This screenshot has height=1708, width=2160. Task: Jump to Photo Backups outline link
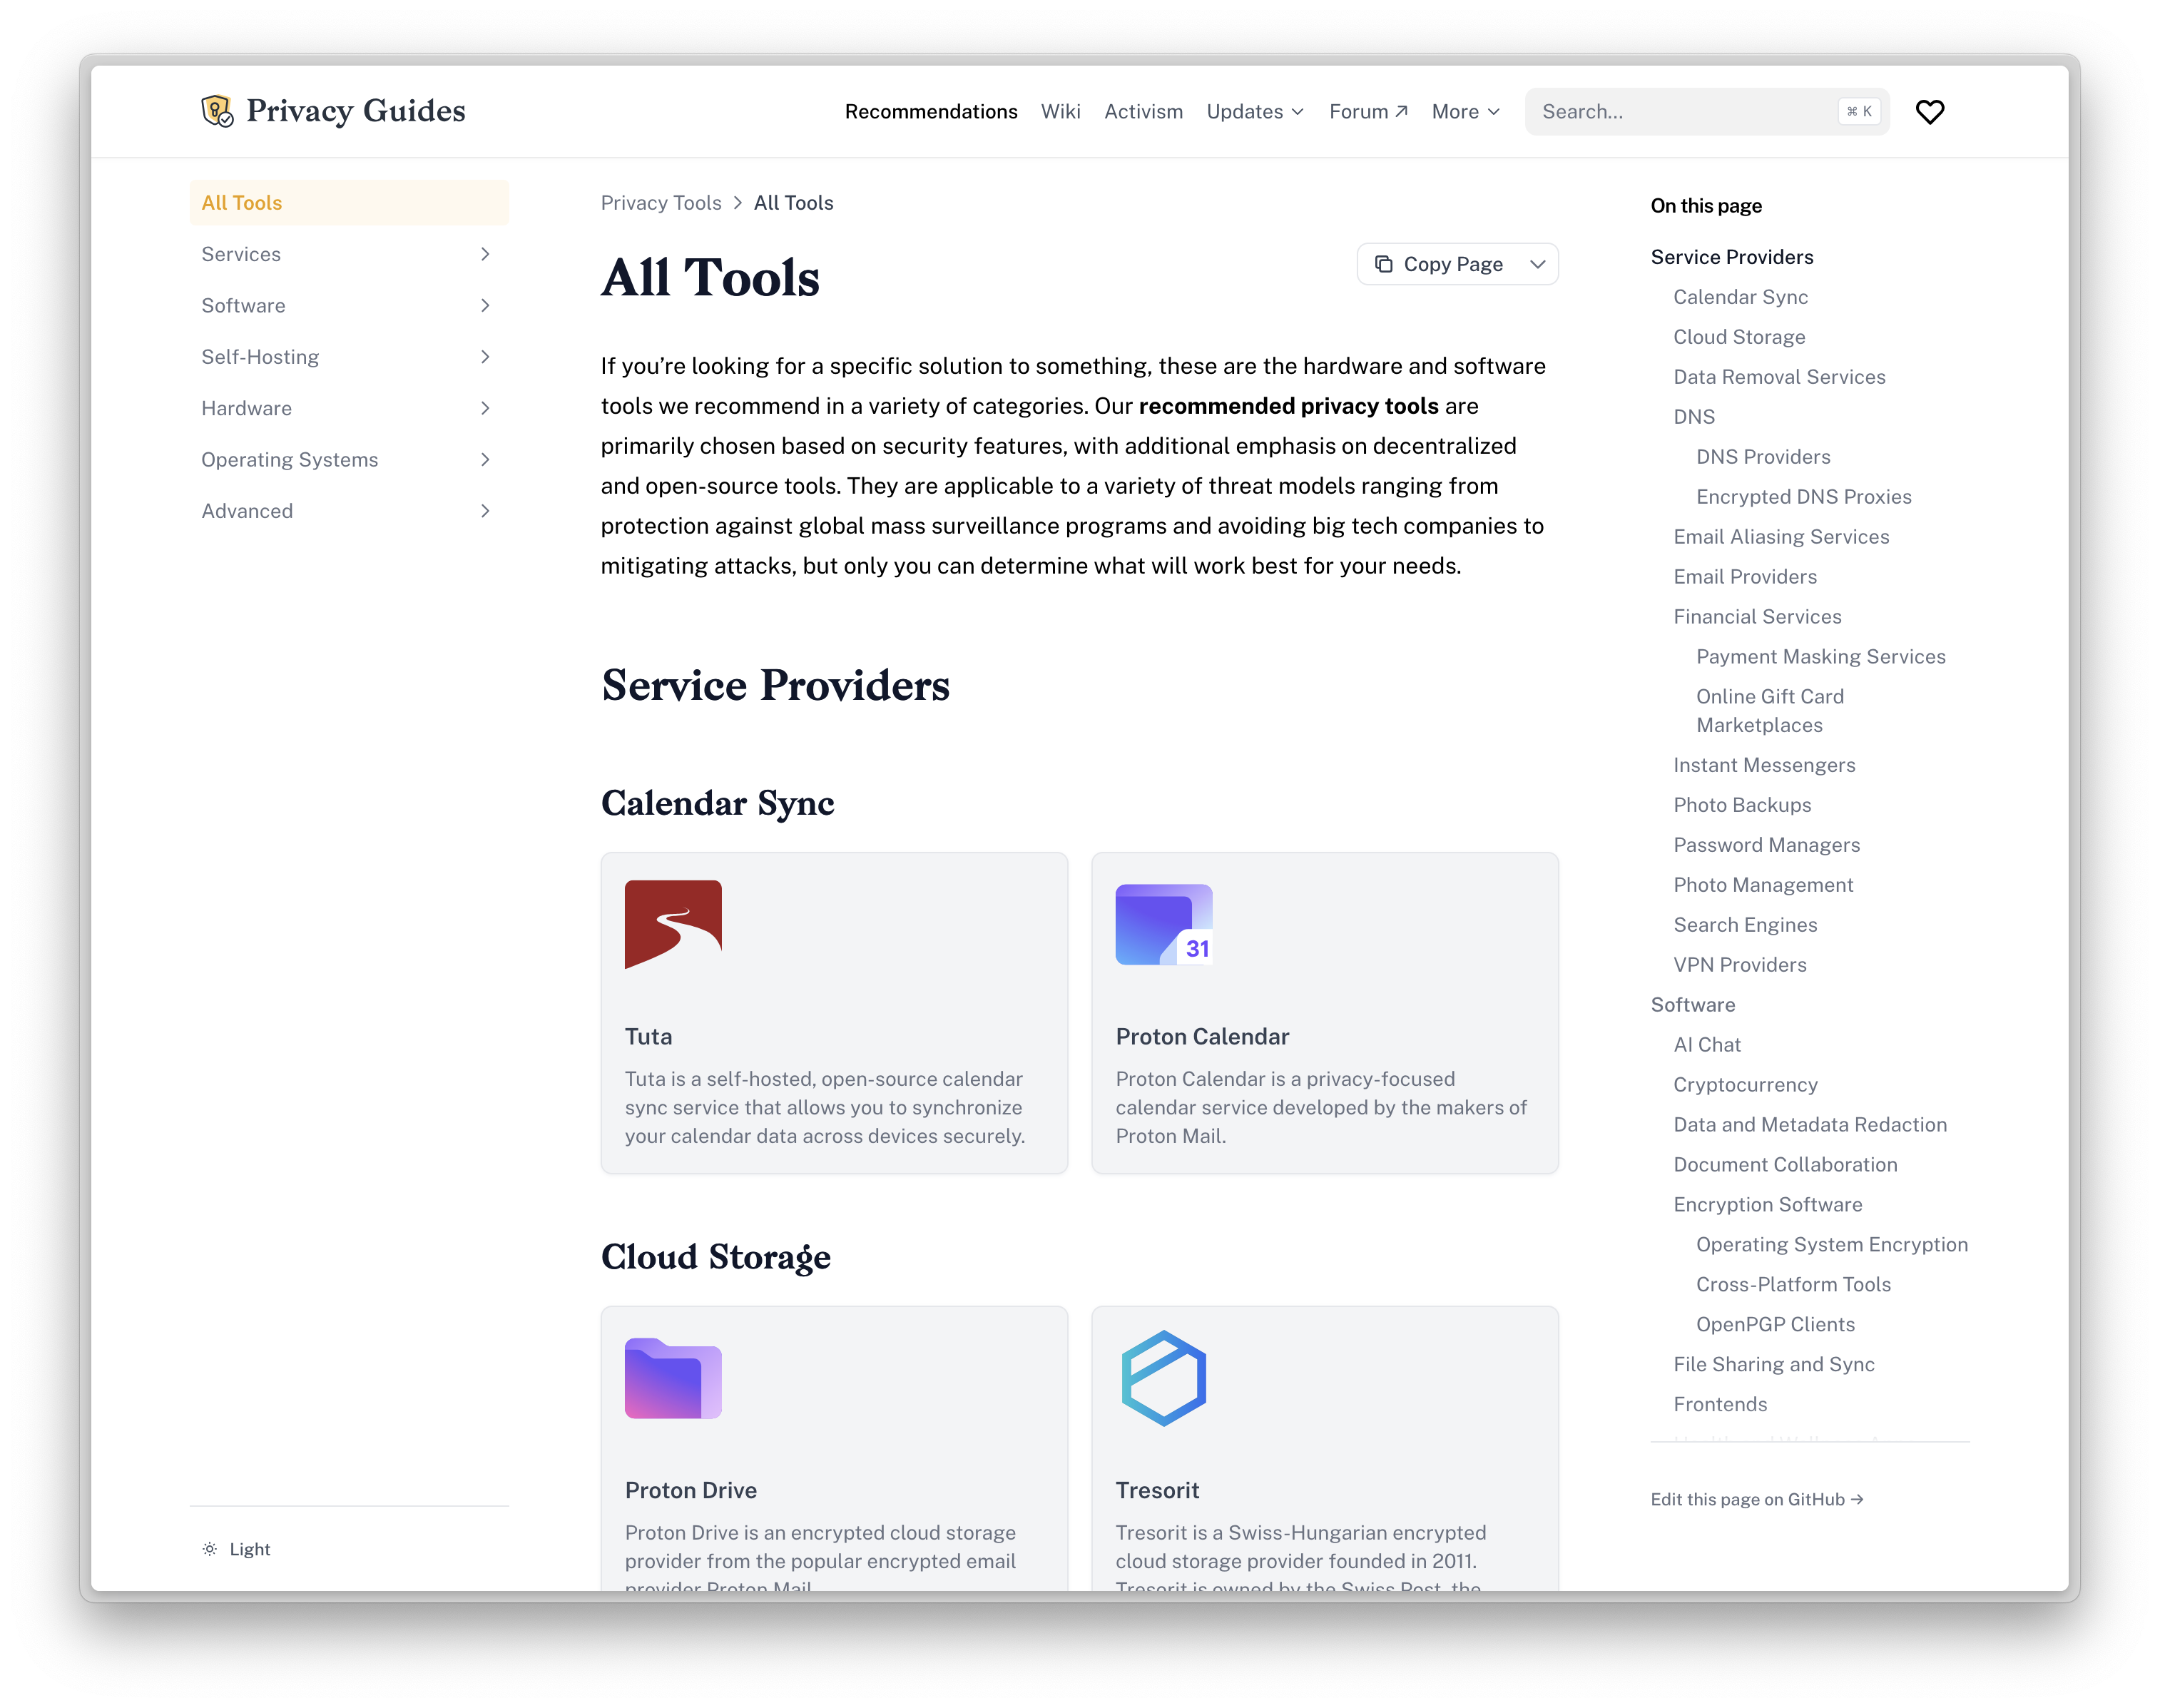pyautogui.click(x=1743, y=805)
